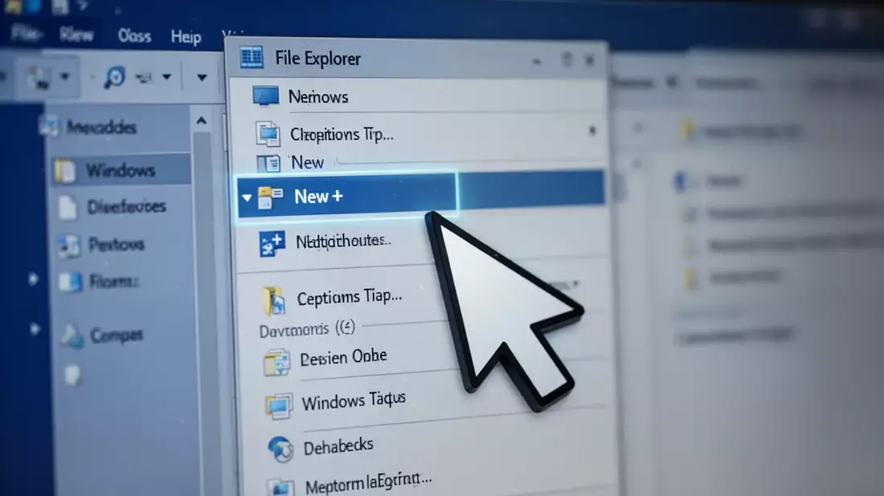Open the Clropitions Tip... entry icon

tap(268, 134)
